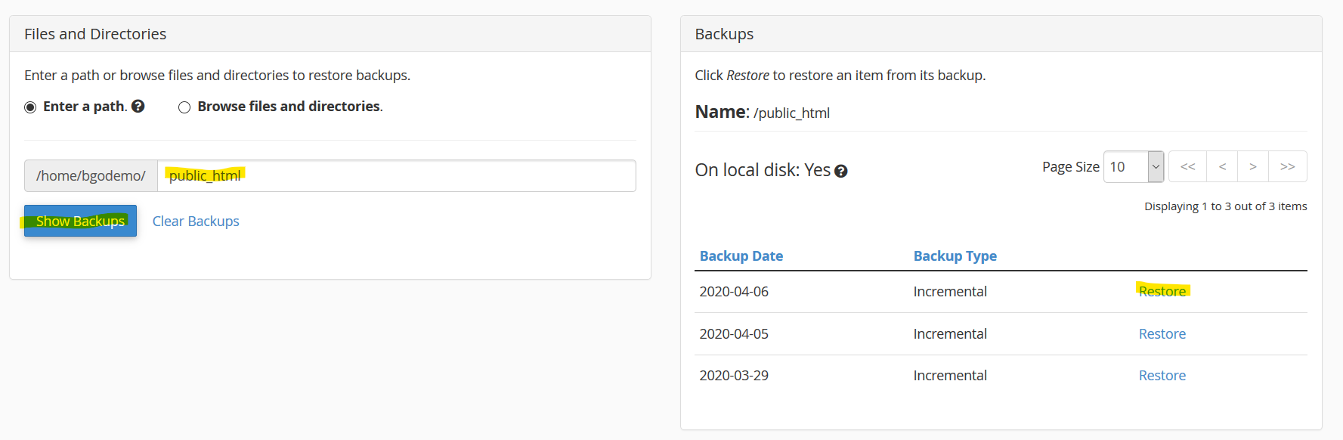Click the Backups panel heading
Viewport: 1343px width, 440px height.
pyautogui.click(x=724, y=34)
